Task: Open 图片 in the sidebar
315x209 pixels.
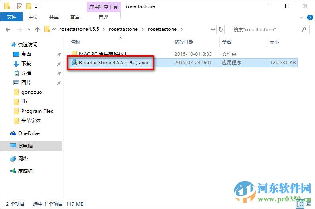Action: (x=26, y=82)
